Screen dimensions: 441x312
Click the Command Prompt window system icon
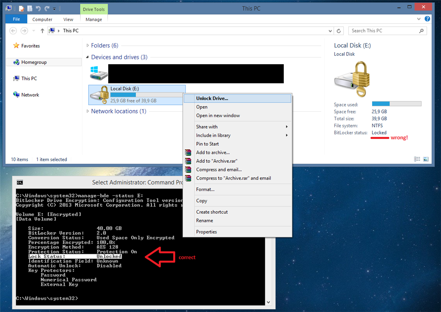coord(20,182)
